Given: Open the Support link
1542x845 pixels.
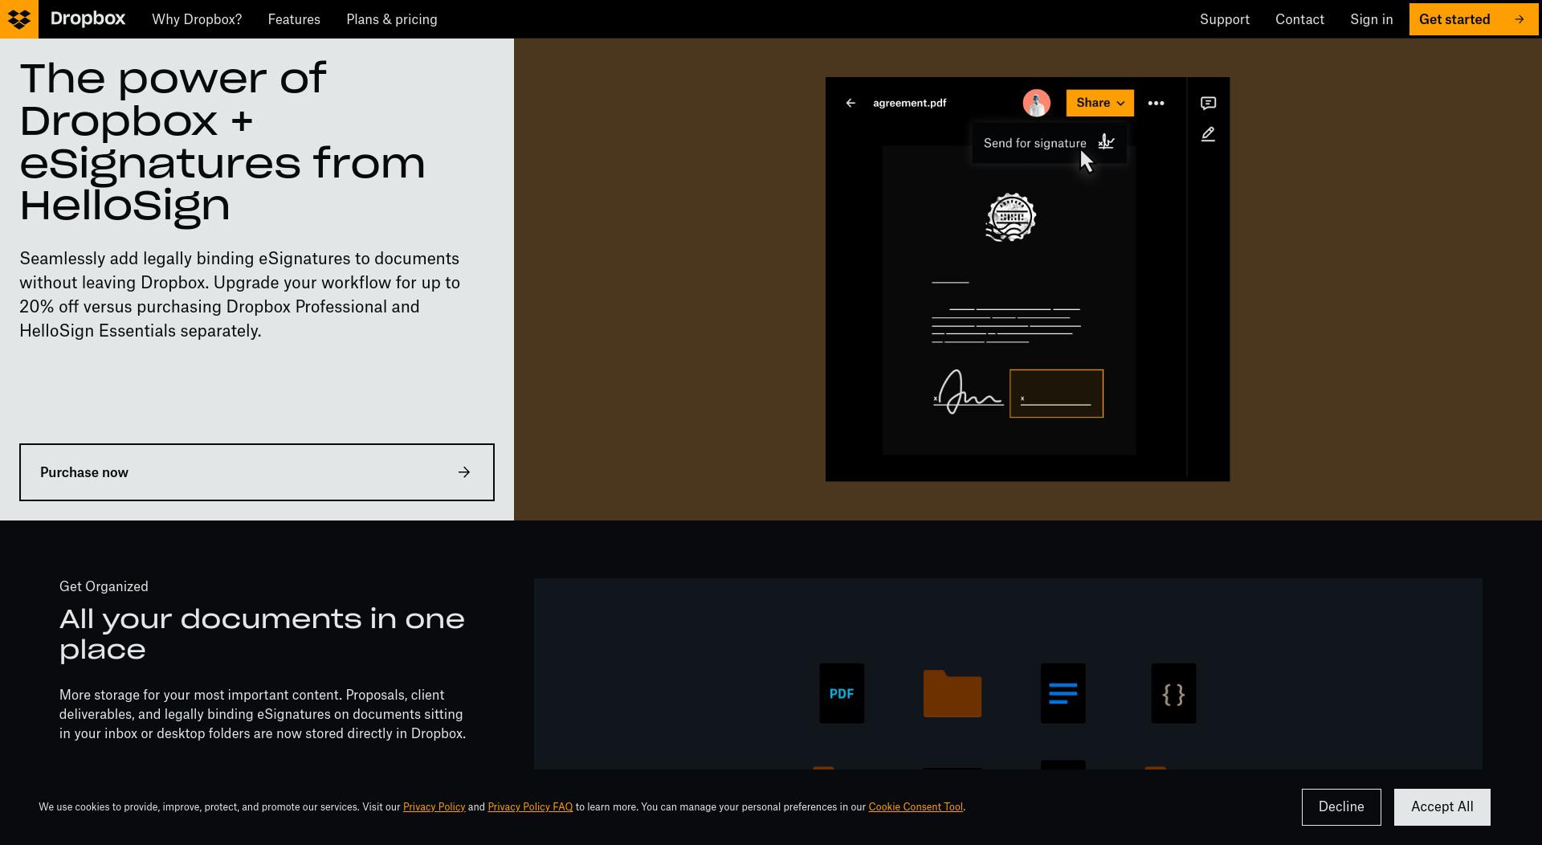Looking at the screenshot, I should point(1225,19).
